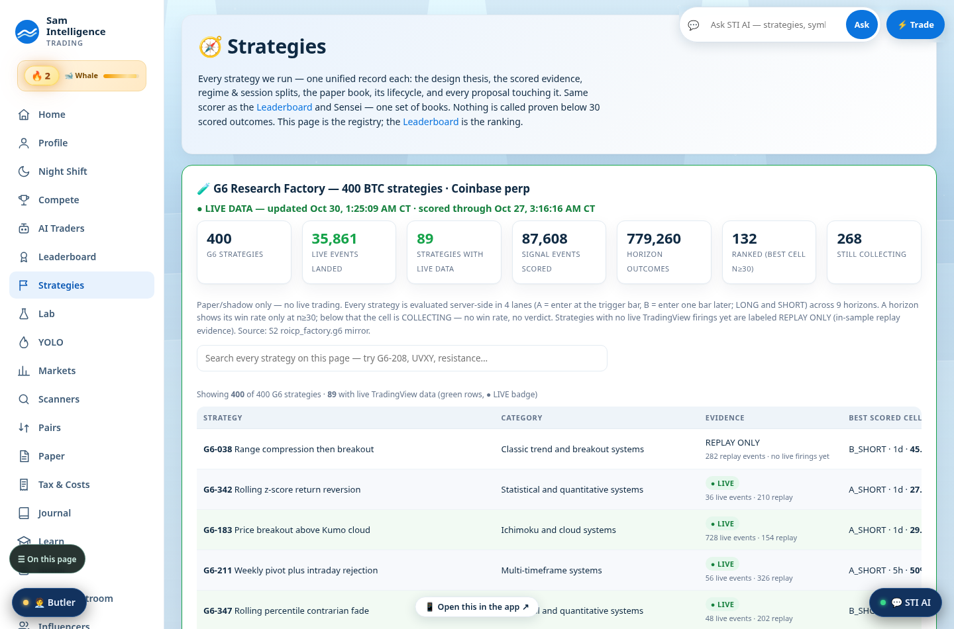
Task: Click 'Open this in the app' button
Action: coord(477,606)
